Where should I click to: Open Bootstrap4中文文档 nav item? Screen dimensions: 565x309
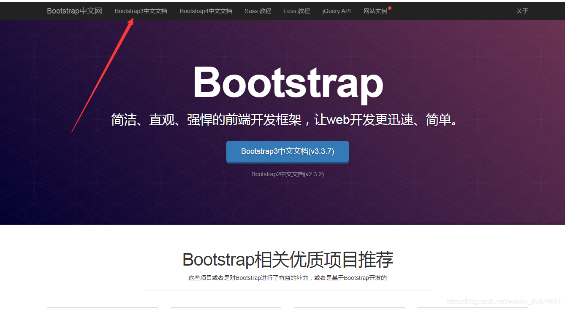(206, 11)
